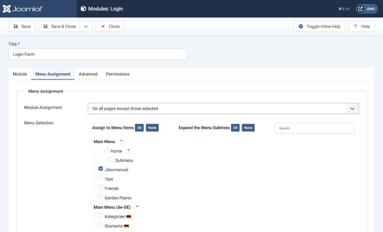Open the JDM3 site preview icon
The height and width of the screenshot is (232, 383).
click(x=360, y=9)
